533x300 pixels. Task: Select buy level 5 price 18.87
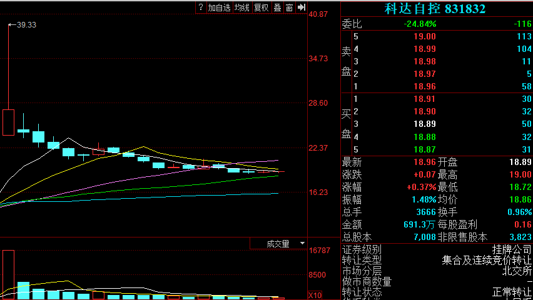click(424, 149)
